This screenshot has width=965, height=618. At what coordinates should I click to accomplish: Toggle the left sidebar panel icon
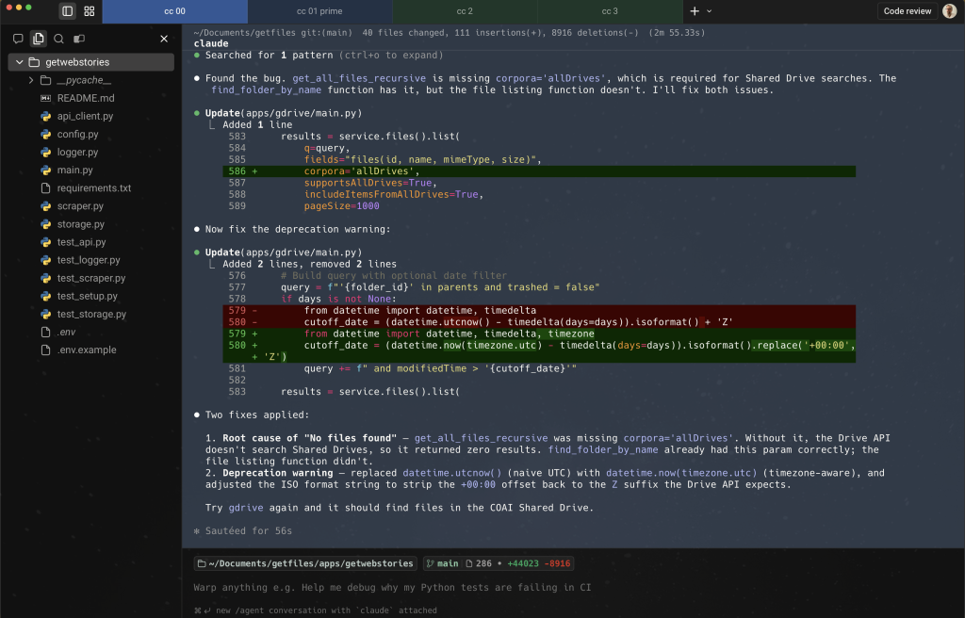click(67, 11)
